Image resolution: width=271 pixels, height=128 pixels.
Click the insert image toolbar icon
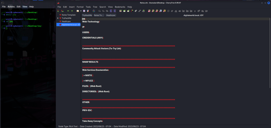(121, 11)
